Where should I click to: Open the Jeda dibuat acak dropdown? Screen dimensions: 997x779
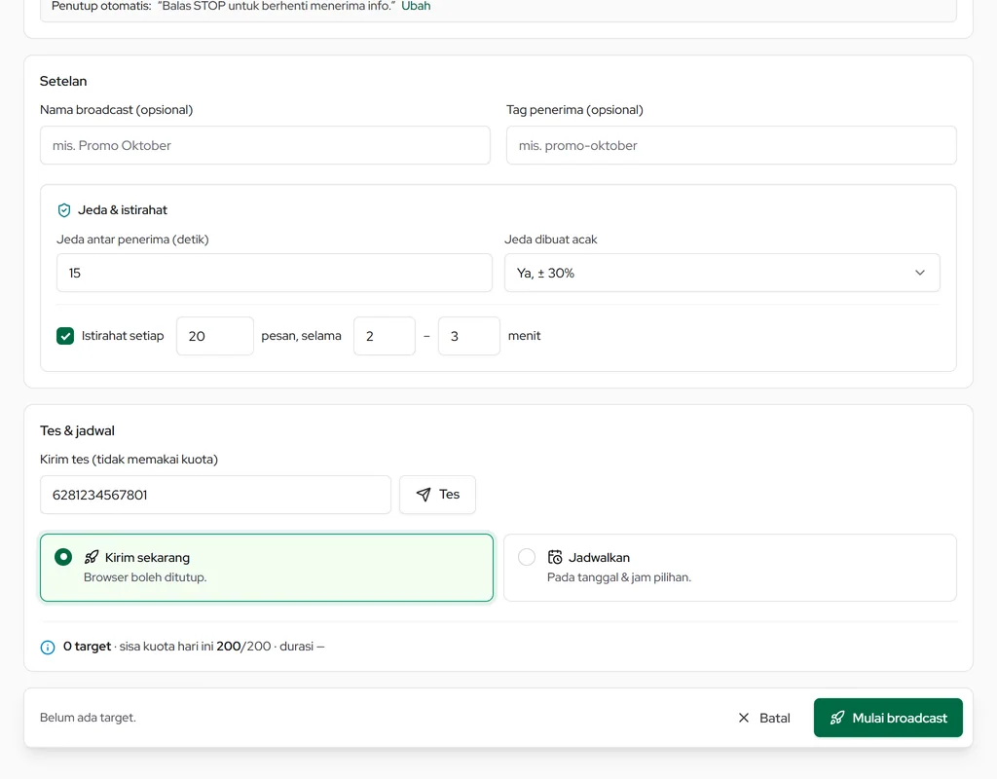click(x=721, y=273)
